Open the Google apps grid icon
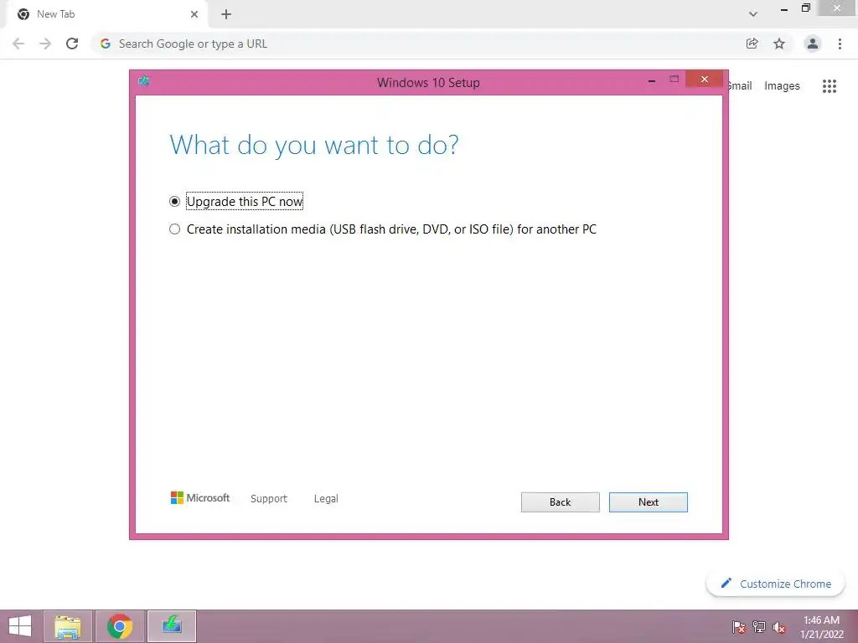Viewport: 858px width, 643px height. tap(830, 86)
